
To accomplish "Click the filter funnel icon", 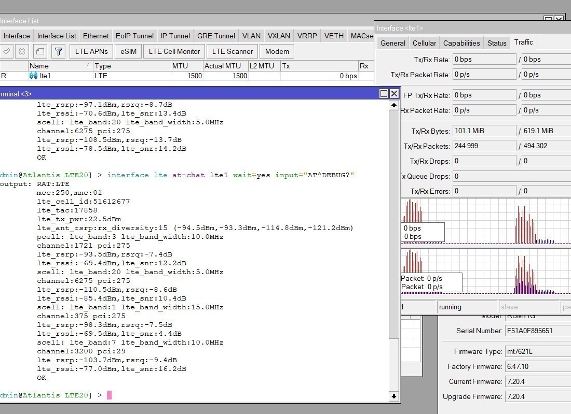I will 59,51.
